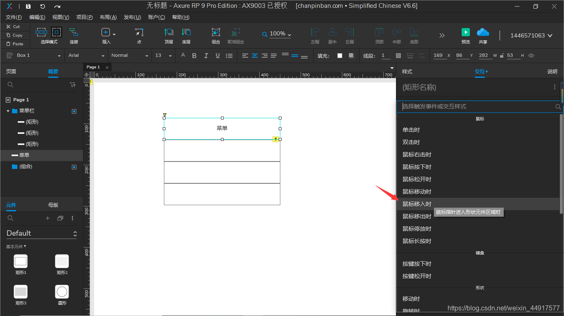Viewport: 564px width, 316px height.
Task: Switch to the 母版 masters tab
Action: 53,205
